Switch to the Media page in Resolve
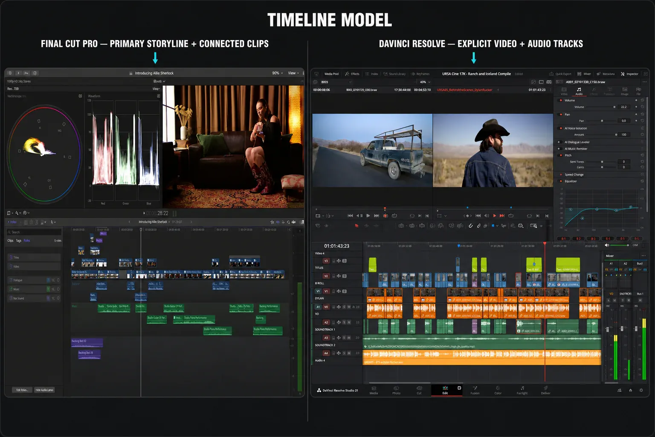The image size is (655, 437). pos(374,390)
